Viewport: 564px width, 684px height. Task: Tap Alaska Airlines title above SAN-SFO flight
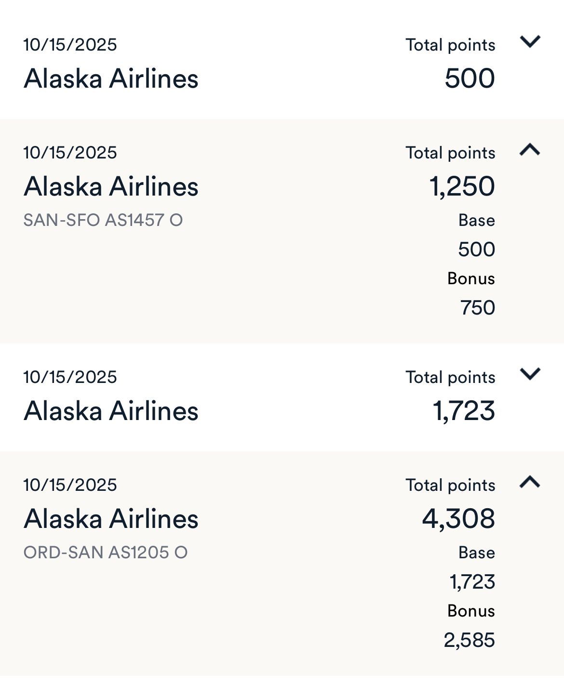coord(111,186)
